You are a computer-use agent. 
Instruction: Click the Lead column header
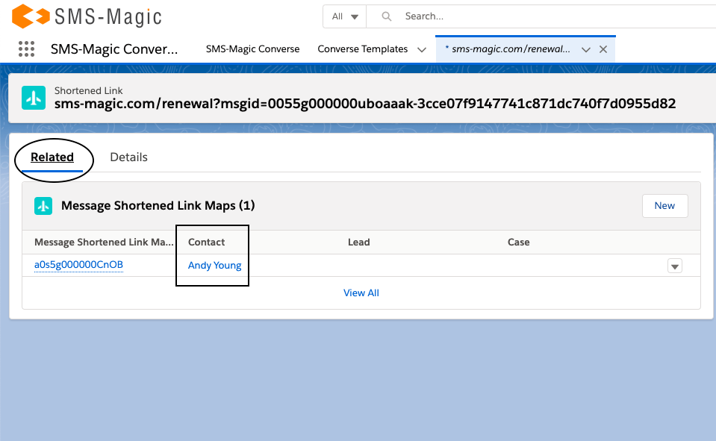359,242
